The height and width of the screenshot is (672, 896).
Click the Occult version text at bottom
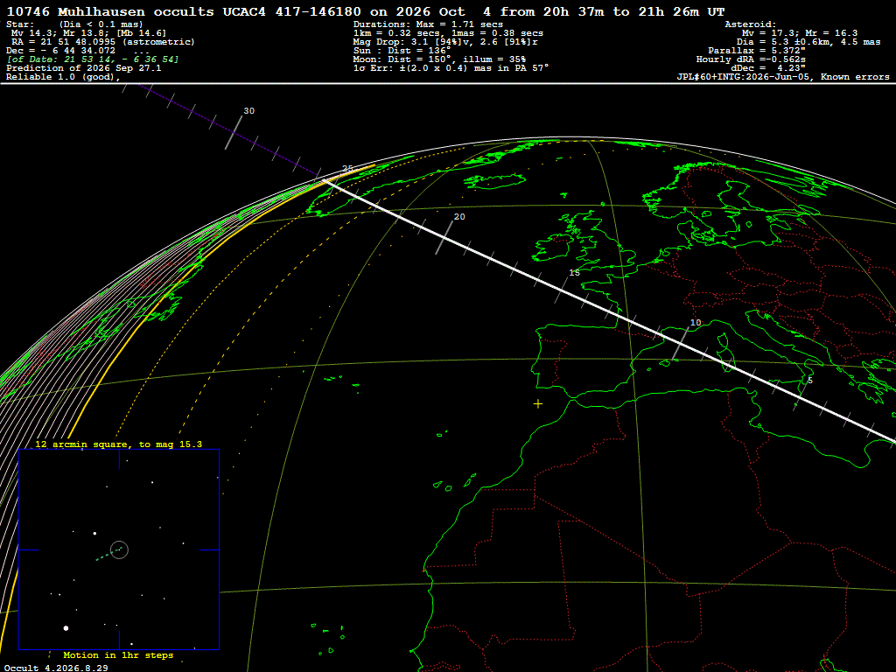coord(56,668)
